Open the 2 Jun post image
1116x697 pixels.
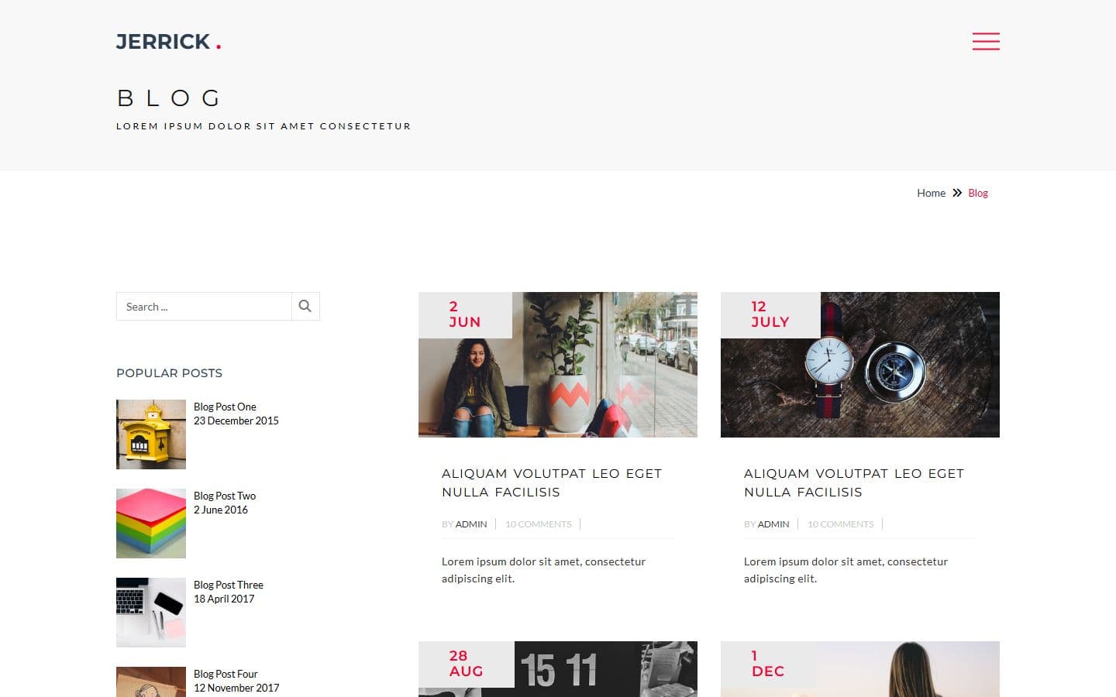(558, 365)
